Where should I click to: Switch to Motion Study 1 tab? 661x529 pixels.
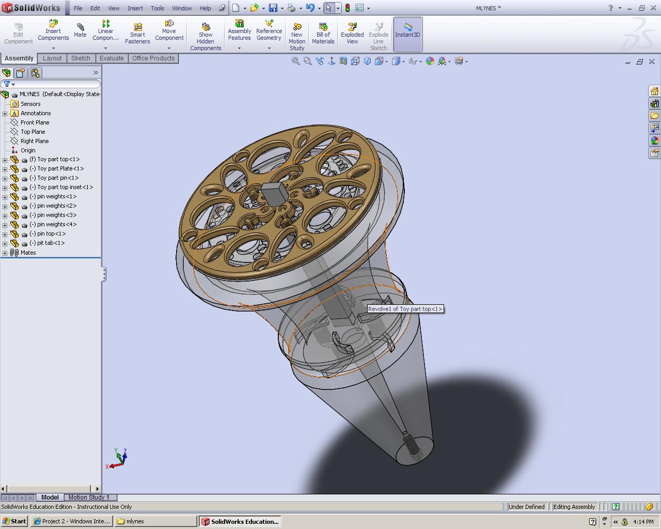point(89,497)
